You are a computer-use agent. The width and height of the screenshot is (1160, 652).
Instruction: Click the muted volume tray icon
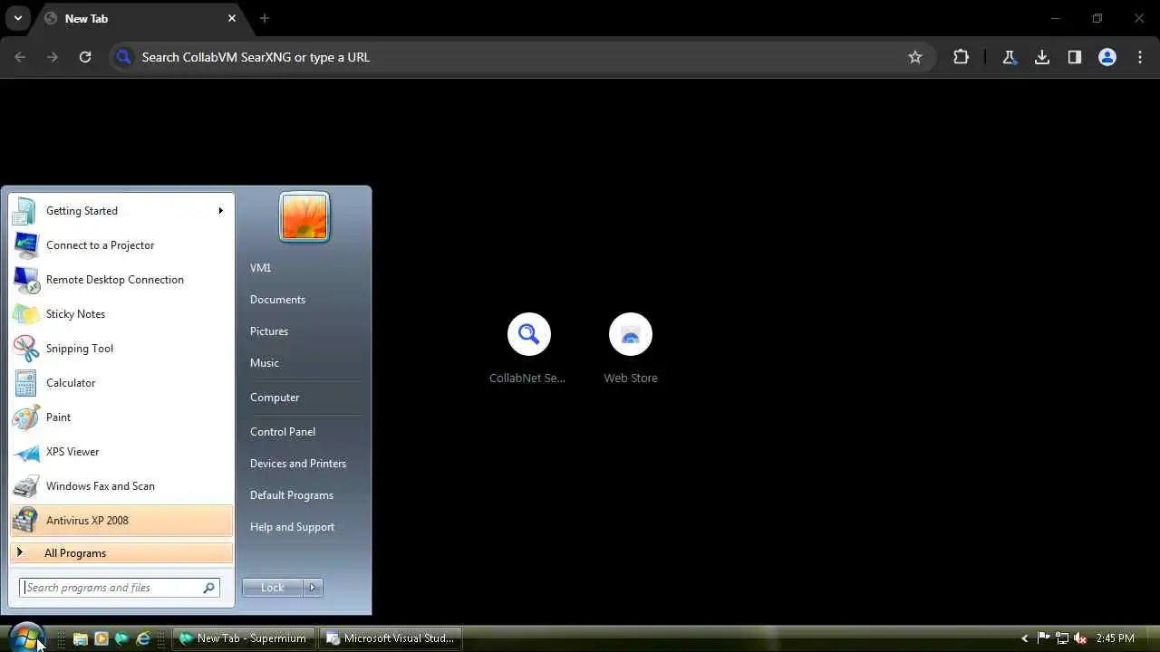(x=1080, y=638)
